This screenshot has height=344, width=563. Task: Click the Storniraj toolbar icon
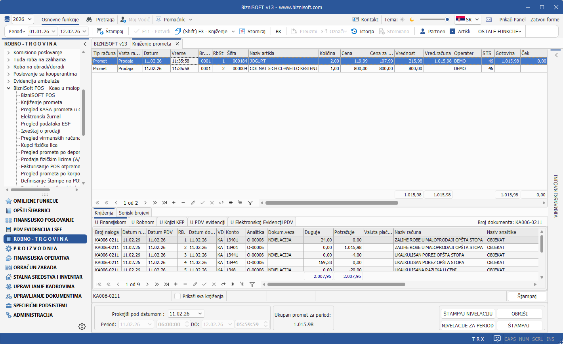[x=242, y=31]
